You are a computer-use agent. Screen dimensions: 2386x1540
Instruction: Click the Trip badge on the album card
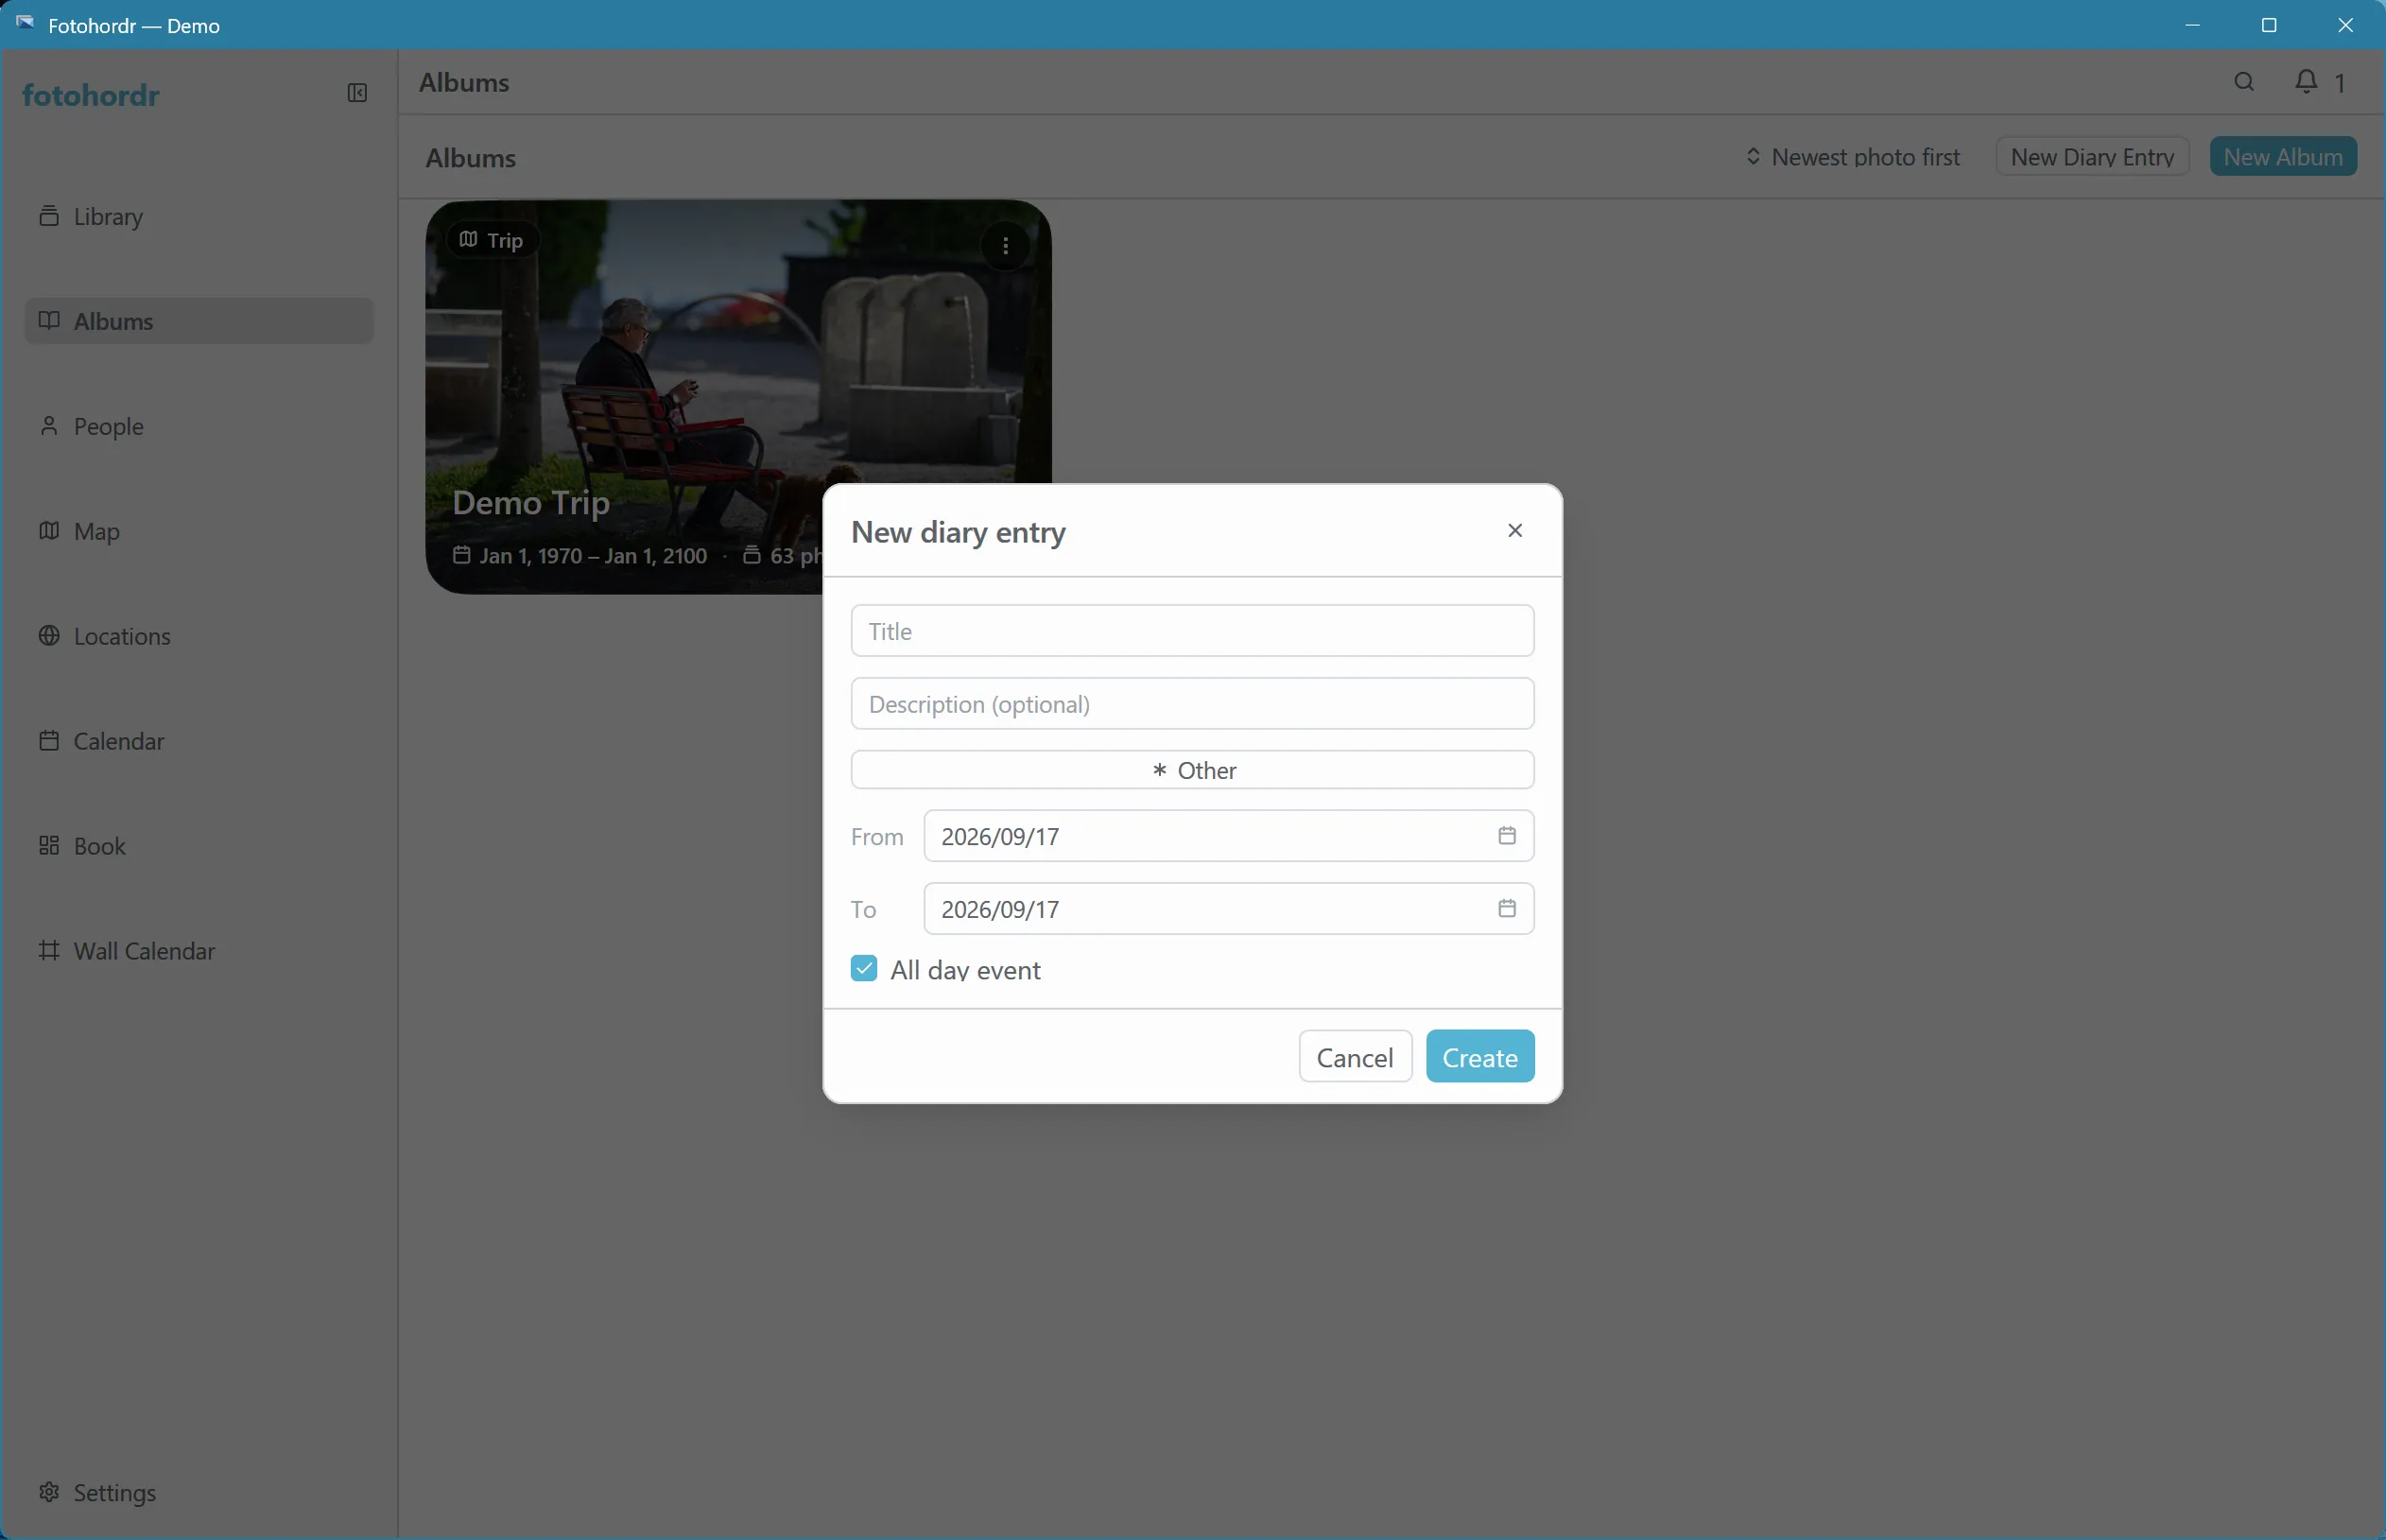tap(492, 240)
